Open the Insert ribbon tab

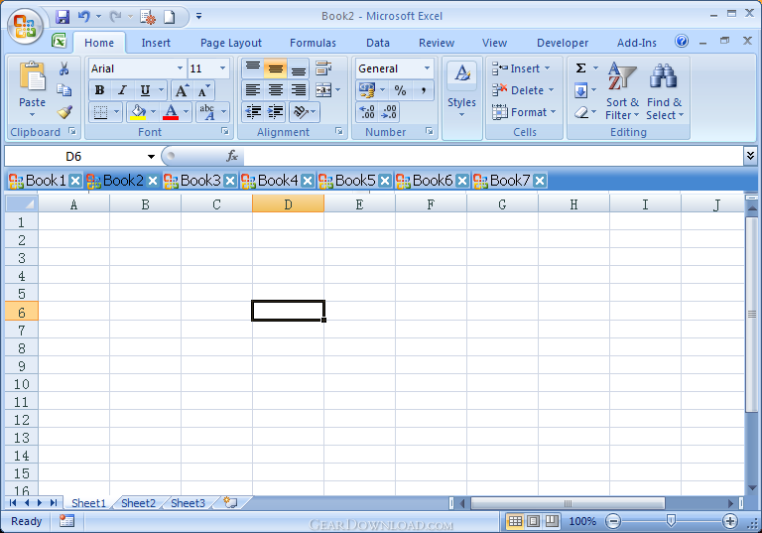(x=156, y=43)
